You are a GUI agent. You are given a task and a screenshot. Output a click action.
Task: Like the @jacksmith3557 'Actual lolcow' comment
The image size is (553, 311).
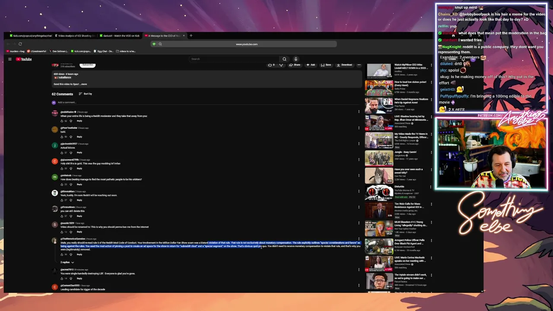tap(62, 152)
